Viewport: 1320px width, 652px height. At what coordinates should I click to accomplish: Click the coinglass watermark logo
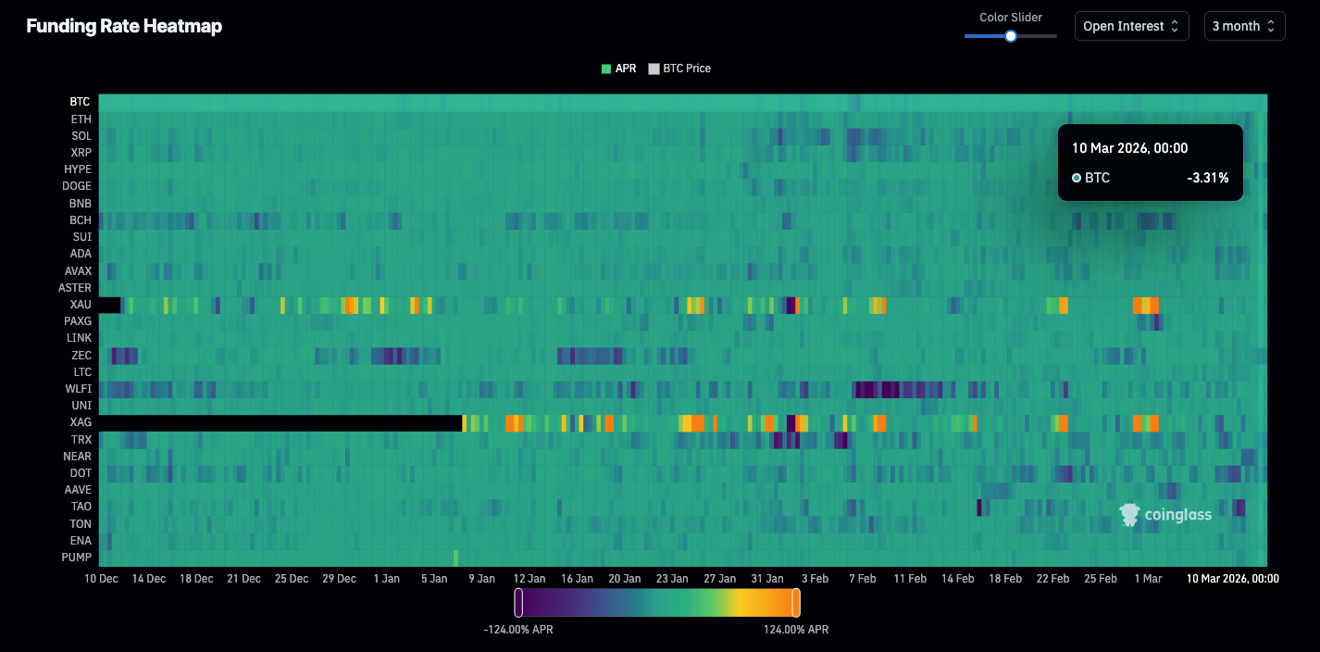click(1165, 515)
